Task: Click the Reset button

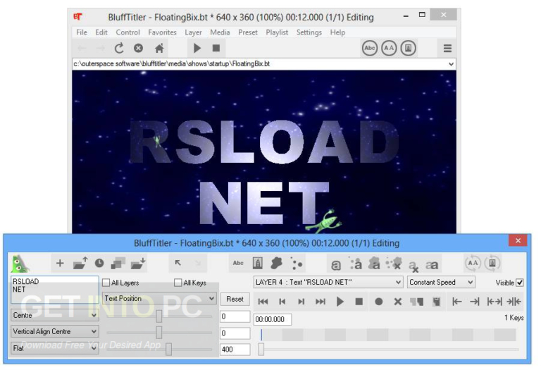Action: tap(235, 299)
